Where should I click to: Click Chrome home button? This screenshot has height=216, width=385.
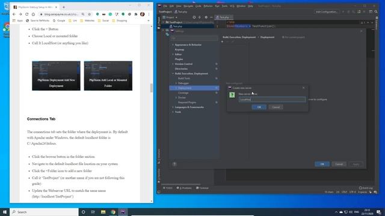34,14
